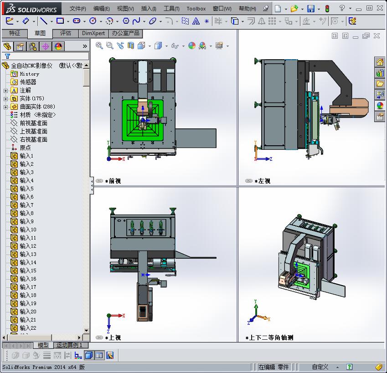Open the Line tool dropdown arrow

pyautogui.click(x=52, y=21)
